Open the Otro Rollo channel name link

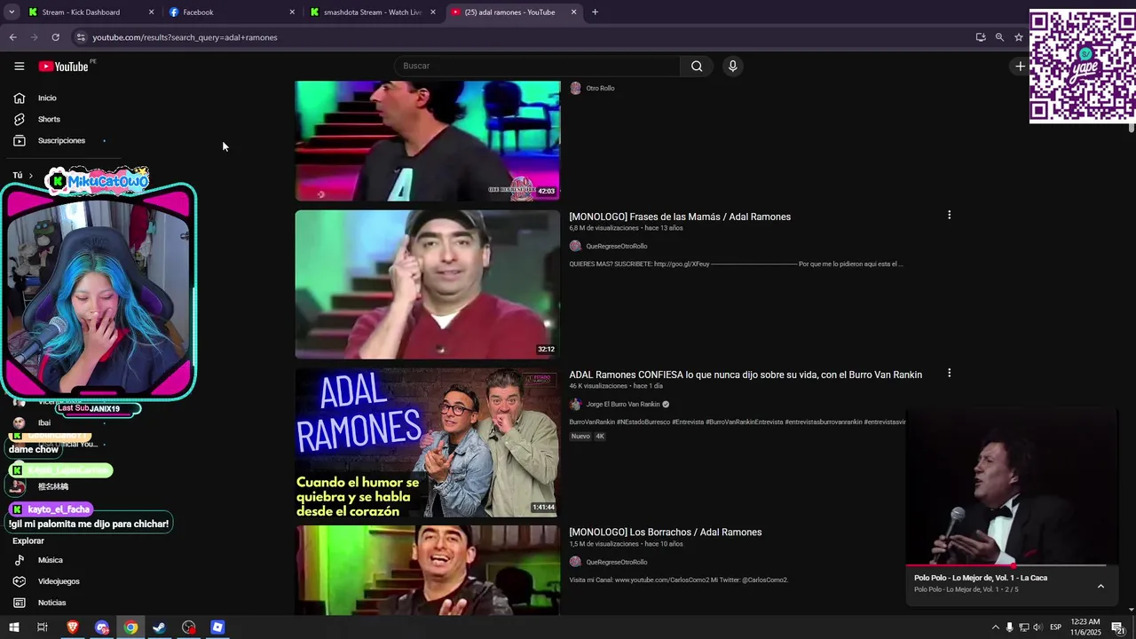tap(600, 88)
